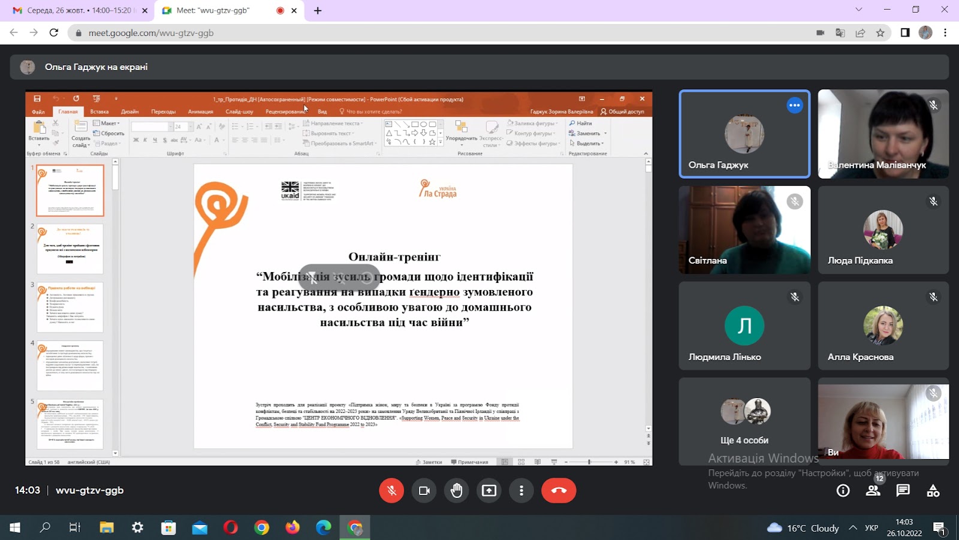Unmute the microphone in Meet controls

pyautogui.click(x=391, y=490)
